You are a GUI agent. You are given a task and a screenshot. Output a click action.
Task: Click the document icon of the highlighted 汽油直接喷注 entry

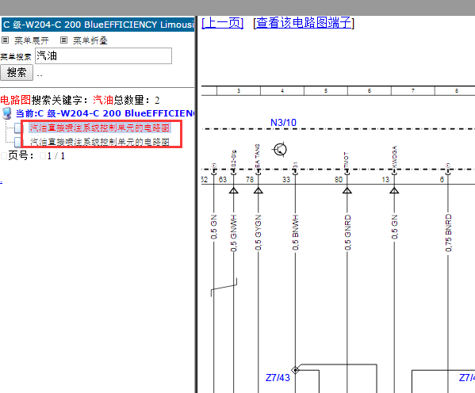(x=18, y=128)
